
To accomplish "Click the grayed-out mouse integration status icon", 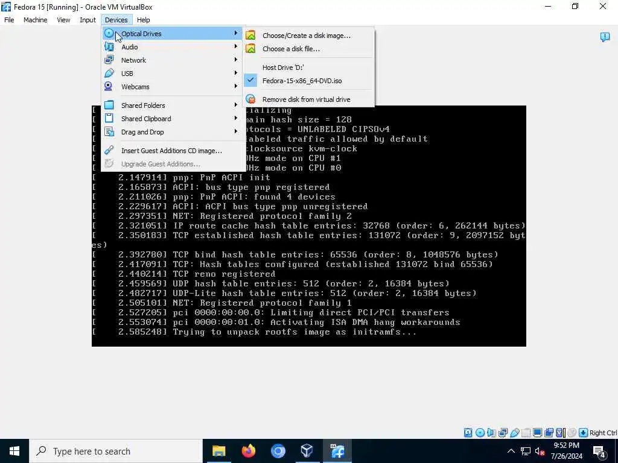I will pyautogui.click(x=572, y=433).
